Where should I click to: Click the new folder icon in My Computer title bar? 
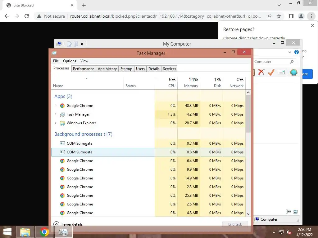click(76, 44)
